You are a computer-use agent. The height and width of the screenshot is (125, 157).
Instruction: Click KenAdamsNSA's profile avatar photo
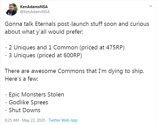point(11,9)
